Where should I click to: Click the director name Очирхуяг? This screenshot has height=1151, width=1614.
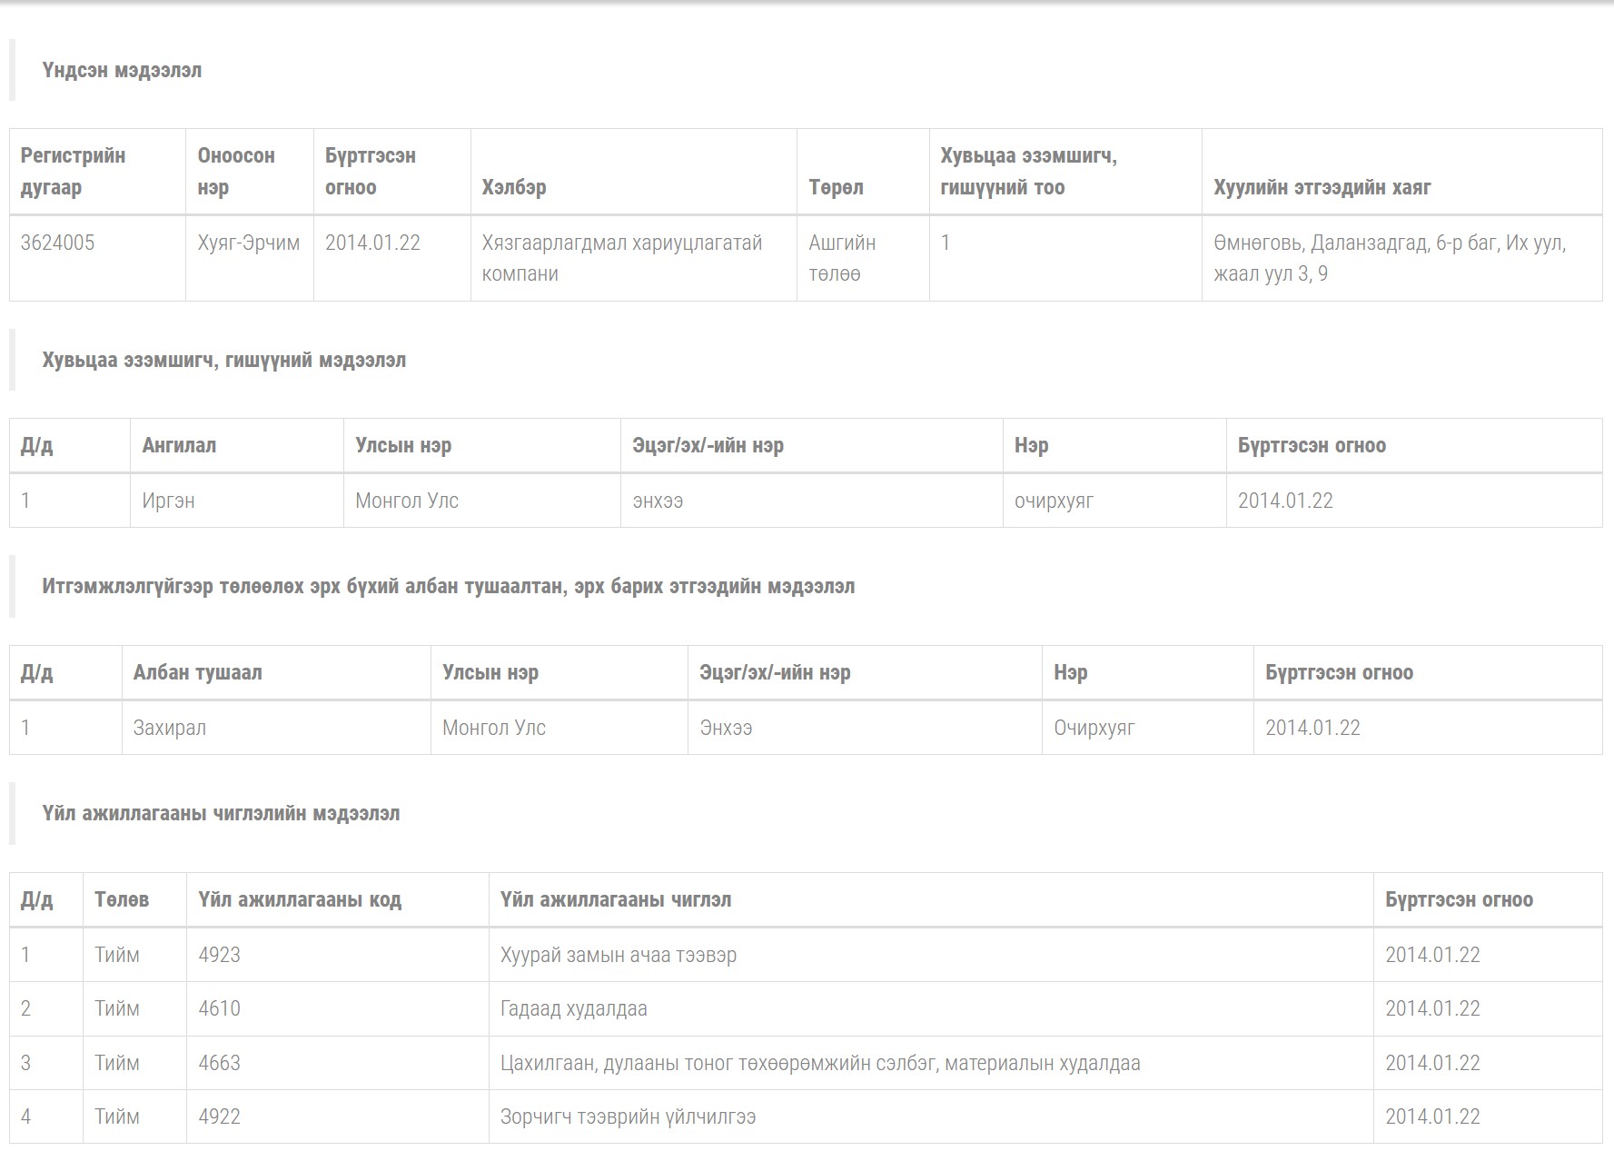pyautogui.click(x=1094, y=728)
